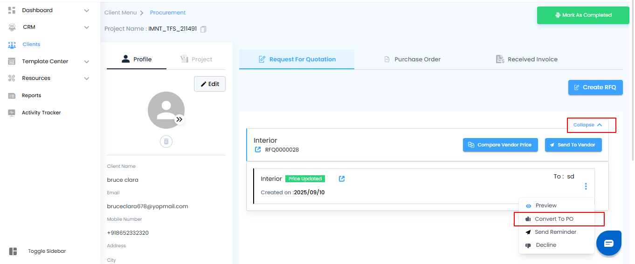Click the three-dot menu on vendor quote
The width and height of the screenshot is (635, 264).
click(586, 186)
